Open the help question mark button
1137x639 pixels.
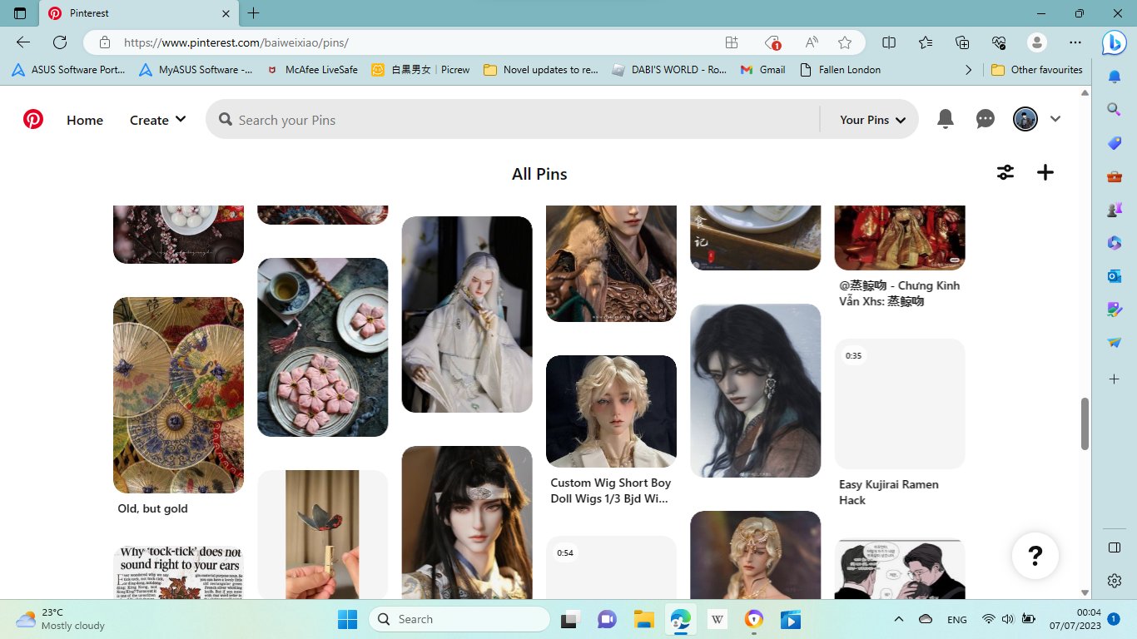1035,555
